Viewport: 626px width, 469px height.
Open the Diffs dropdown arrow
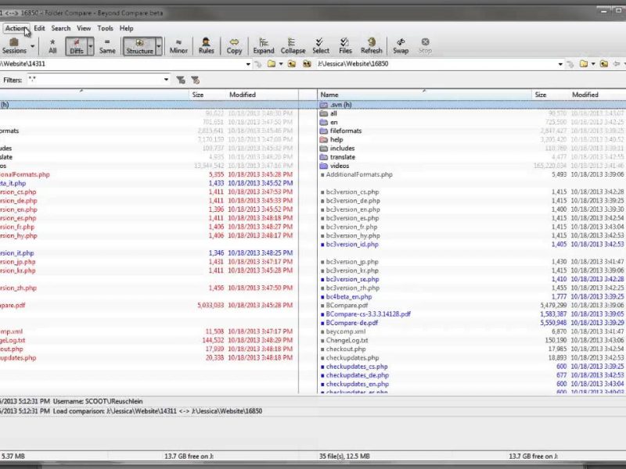(x=91, y=46)
